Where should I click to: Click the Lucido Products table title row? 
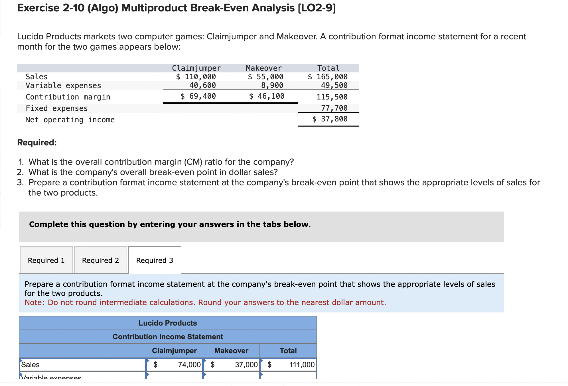(x=168, y=323)
